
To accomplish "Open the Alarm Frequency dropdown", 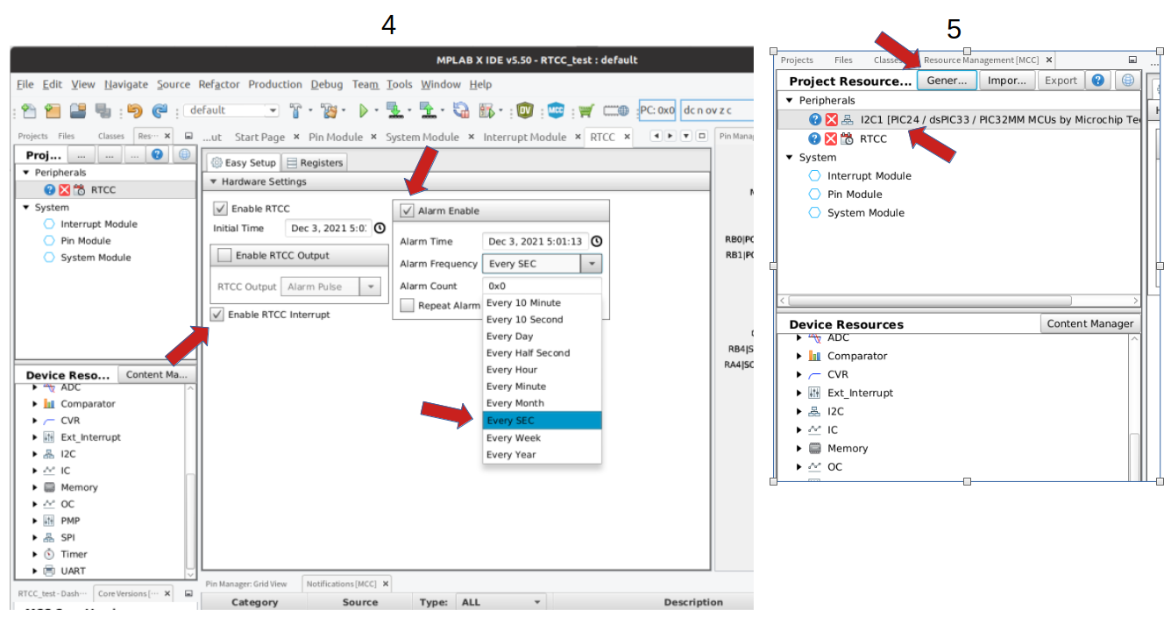I will 593,263.
